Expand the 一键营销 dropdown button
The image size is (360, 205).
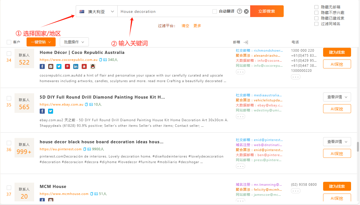(41, 42)
